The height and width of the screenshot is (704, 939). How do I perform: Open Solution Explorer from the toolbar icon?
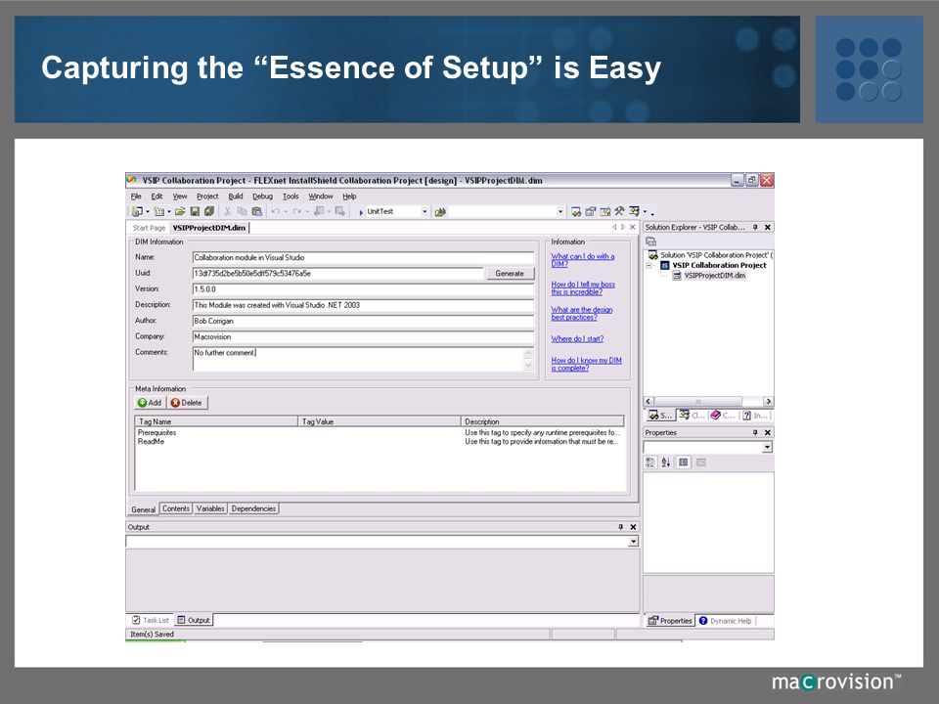pyautogui.click(x=576, y=211)
